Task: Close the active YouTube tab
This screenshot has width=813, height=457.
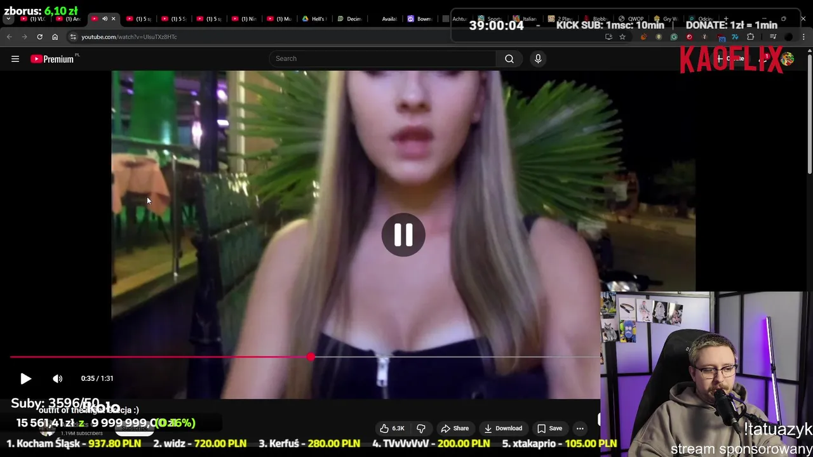Action: [x=114, y=19]
